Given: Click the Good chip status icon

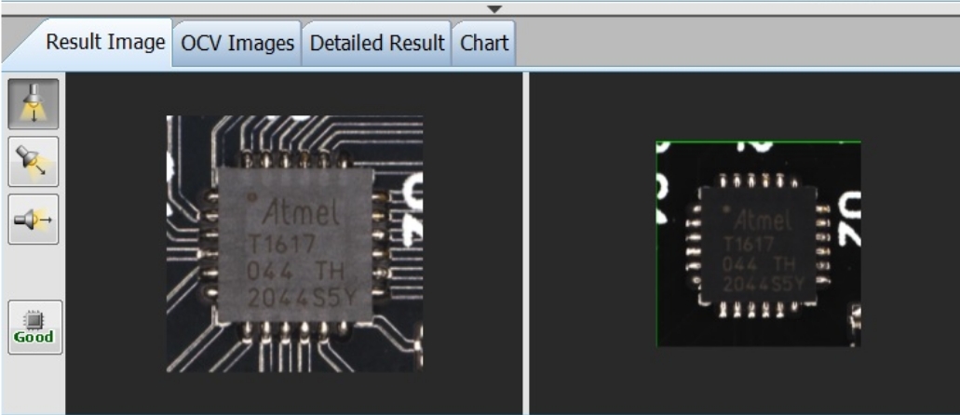Looking at the screenshot, I should 34,328.
